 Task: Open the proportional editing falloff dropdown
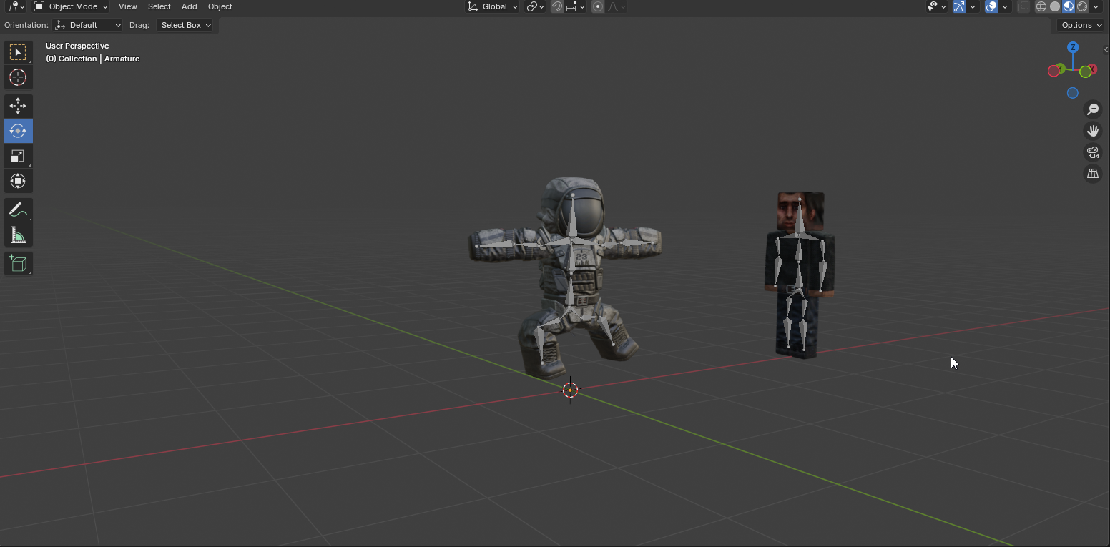click(617, 6)
